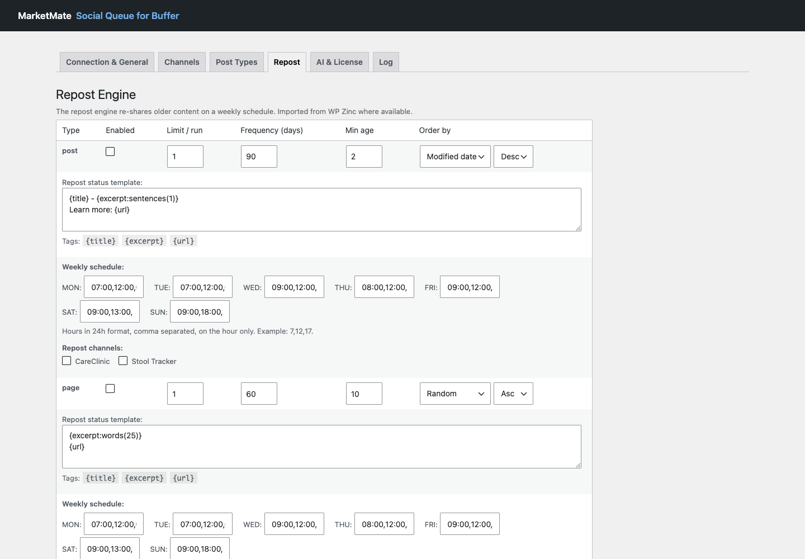Click post SAT schedule field
The image size is (805, 559).
(110, 311)
